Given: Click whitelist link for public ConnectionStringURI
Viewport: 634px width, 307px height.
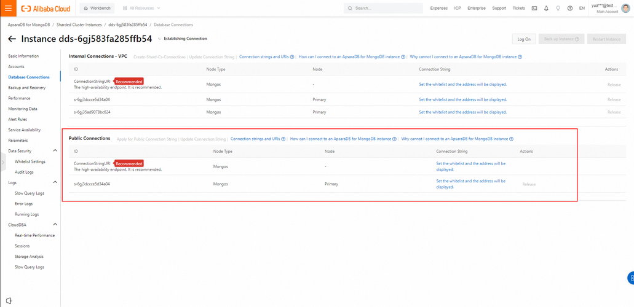Looking at the screenshot, I should (x=470, y=166).
